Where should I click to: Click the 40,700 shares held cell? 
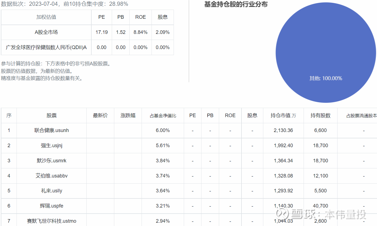(320, 206)
